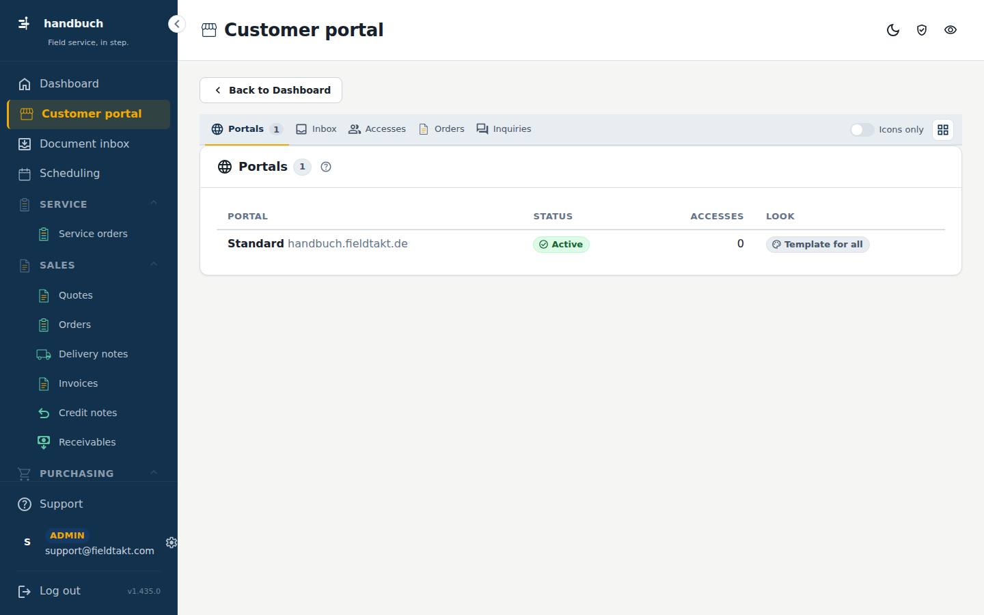
Task: Click the user avatar S
Action: tap(27, 542)
